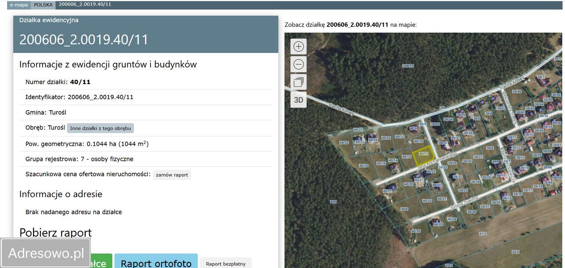
Task: Zoom in on the parcel map
Action: point(299,46)
